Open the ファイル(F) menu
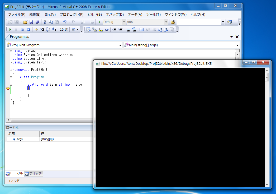The image size is (276, 194). coord(17,15)
